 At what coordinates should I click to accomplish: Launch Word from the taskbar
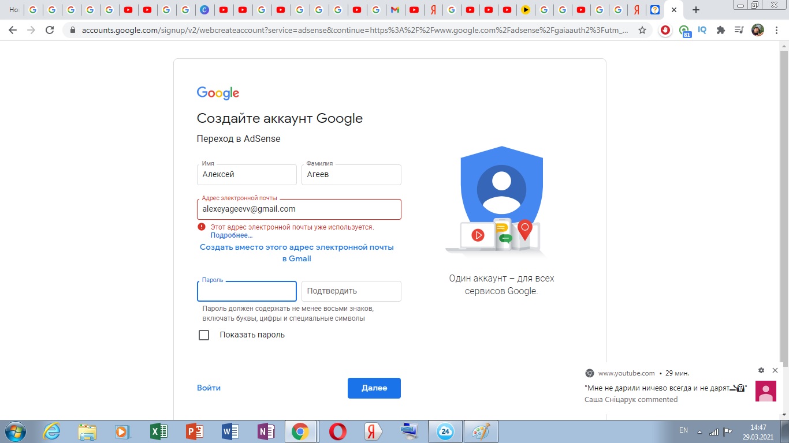(x=230, y=431)
